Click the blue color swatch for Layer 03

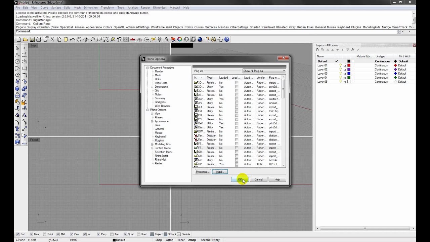[349, 73]
